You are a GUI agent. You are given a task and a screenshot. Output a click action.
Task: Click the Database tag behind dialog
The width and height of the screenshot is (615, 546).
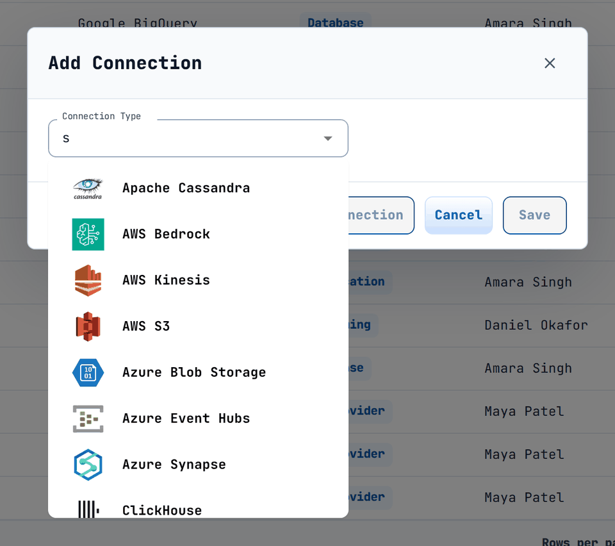pyautogui.click(x=335, y=21)
